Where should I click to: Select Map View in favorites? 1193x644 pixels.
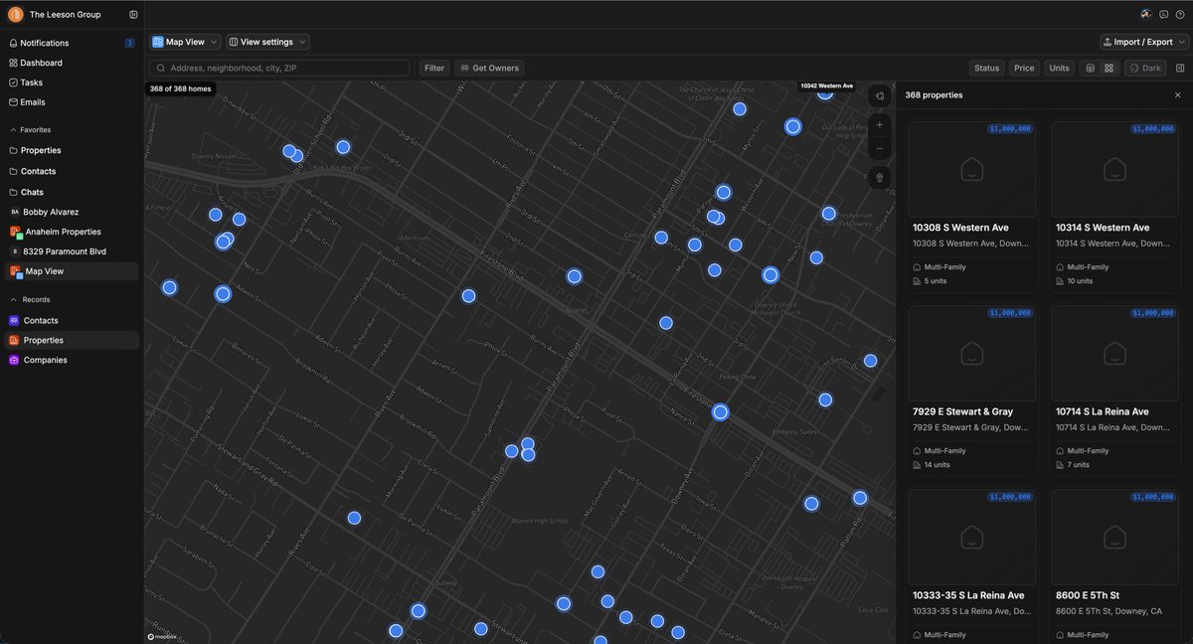click(72, 271)
